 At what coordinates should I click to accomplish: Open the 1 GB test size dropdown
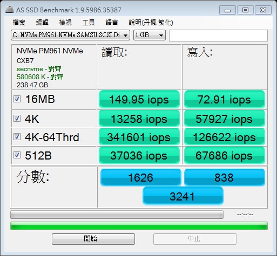pyautogui.click(x=150, y=35)
